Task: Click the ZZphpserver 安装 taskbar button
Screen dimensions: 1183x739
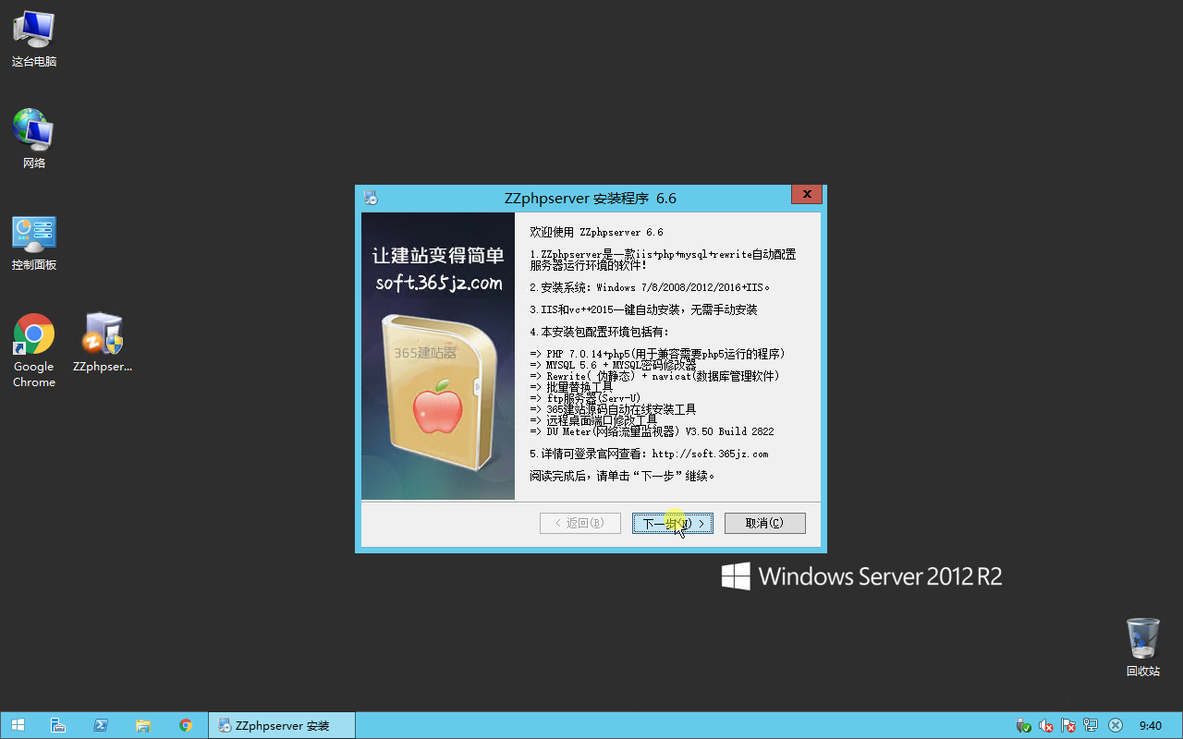Action: pos(282,725)
